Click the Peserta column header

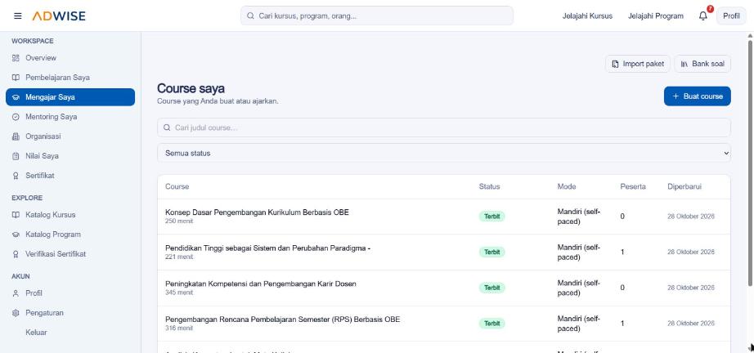[x=633, y=186]
